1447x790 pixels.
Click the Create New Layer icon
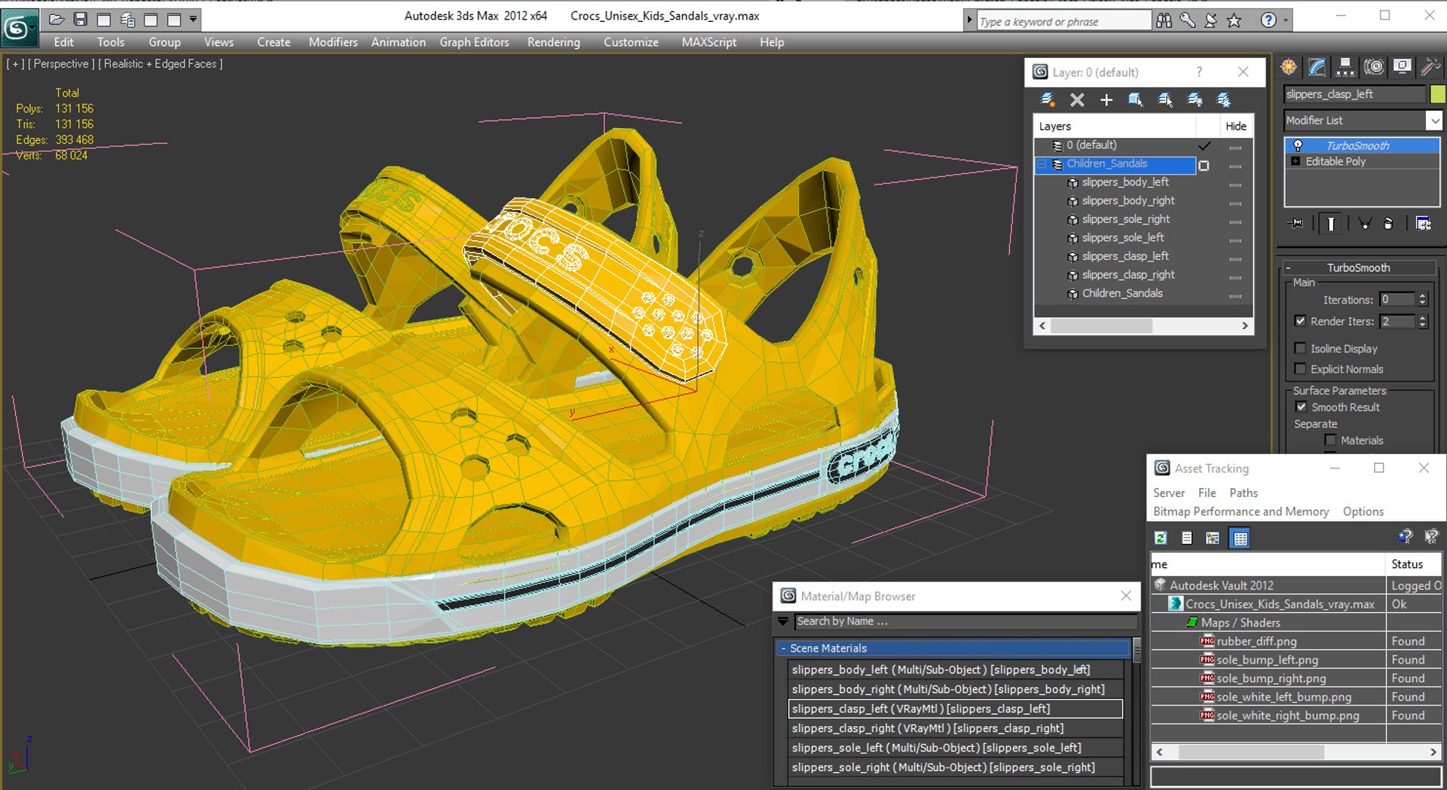coord(1048,99)
